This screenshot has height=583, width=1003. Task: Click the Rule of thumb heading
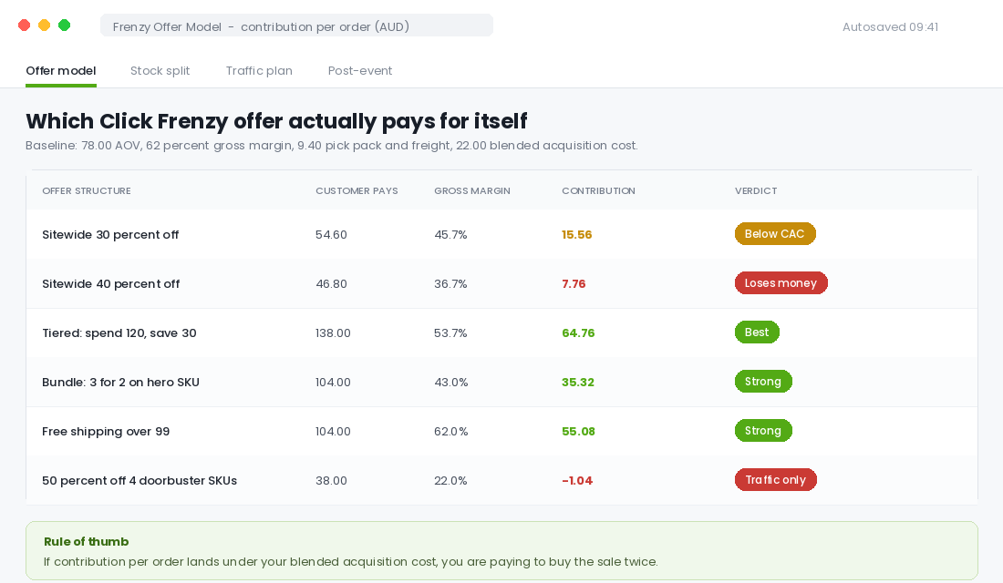coord(87,541)
